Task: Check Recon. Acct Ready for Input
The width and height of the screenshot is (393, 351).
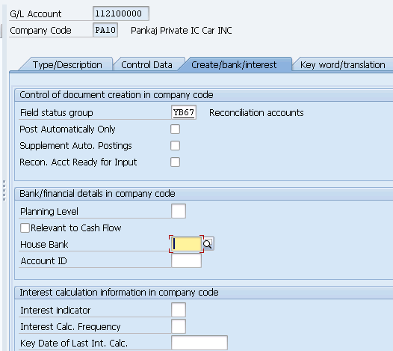Action: point(175,162)
